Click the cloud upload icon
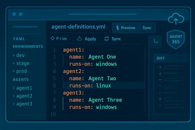Image resolution: width=195 pixels, height=130 pixels. pyautogui.click(x=176, y=19)
